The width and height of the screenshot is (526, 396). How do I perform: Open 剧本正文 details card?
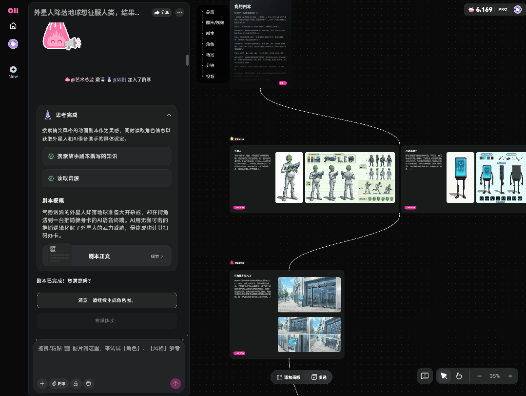pyautogui.click(x=107, y=256)
